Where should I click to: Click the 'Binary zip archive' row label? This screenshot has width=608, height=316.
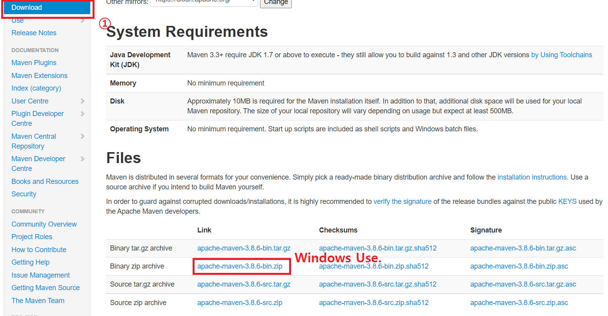(x=137, y=266)
